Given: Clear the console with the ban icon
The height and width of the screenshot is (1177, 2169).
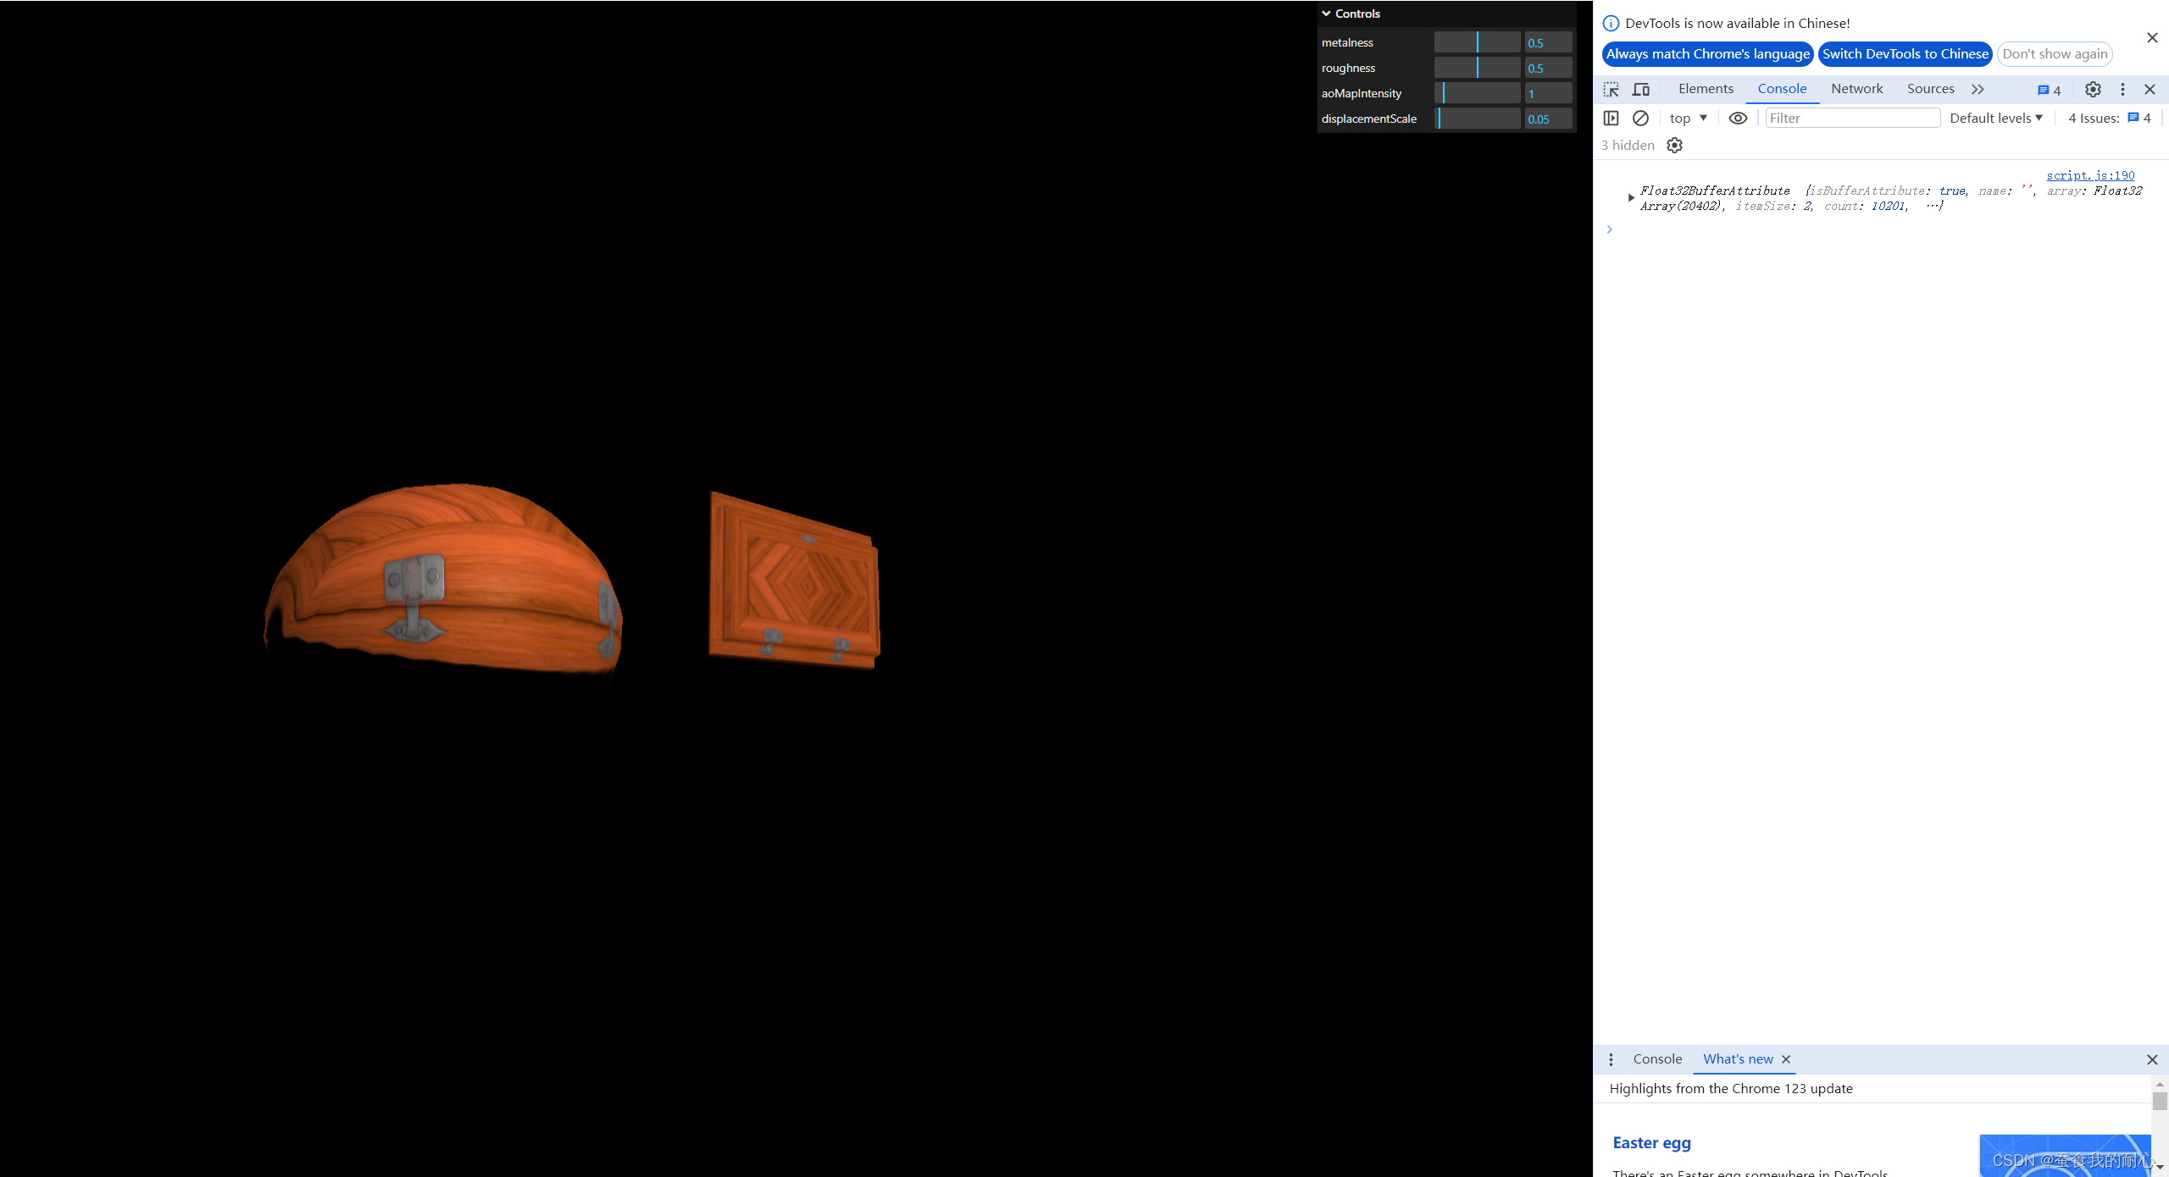Looking at the screenshot, I should pyautogui.click(x=1640, y=118).
